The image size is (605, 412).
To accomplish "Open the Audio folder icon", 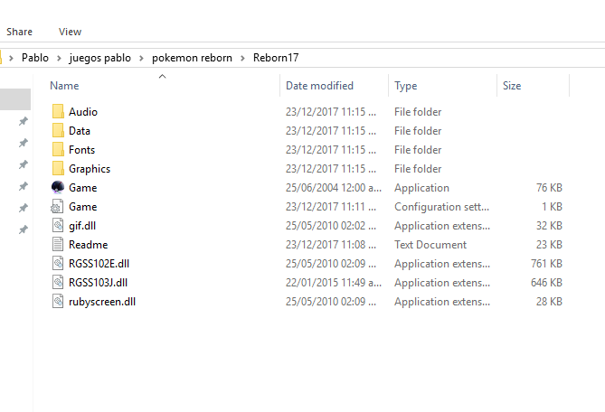I will click(58, 112).
